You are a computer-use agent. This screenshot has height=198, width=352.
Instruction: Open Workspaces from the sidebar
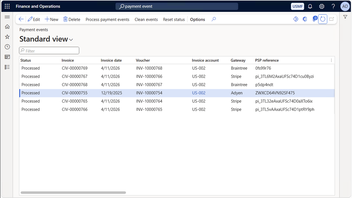(x=7, y=57)
